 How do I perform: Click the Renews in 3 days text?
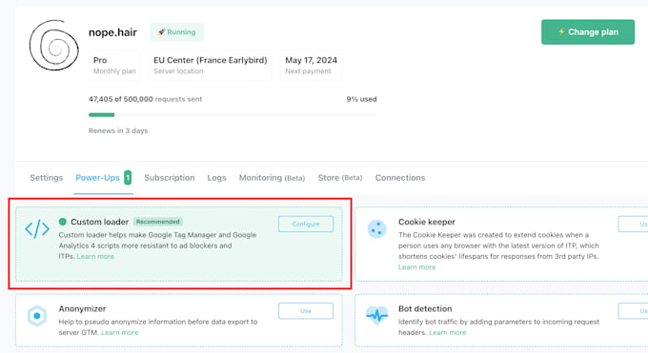118,130
